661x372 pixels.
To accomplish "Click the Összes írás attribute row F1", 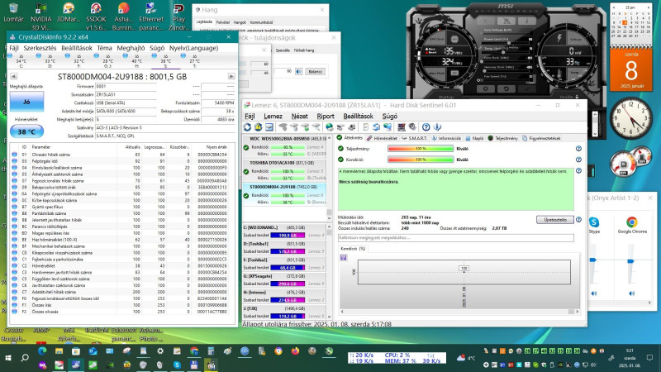I will 122,305.
